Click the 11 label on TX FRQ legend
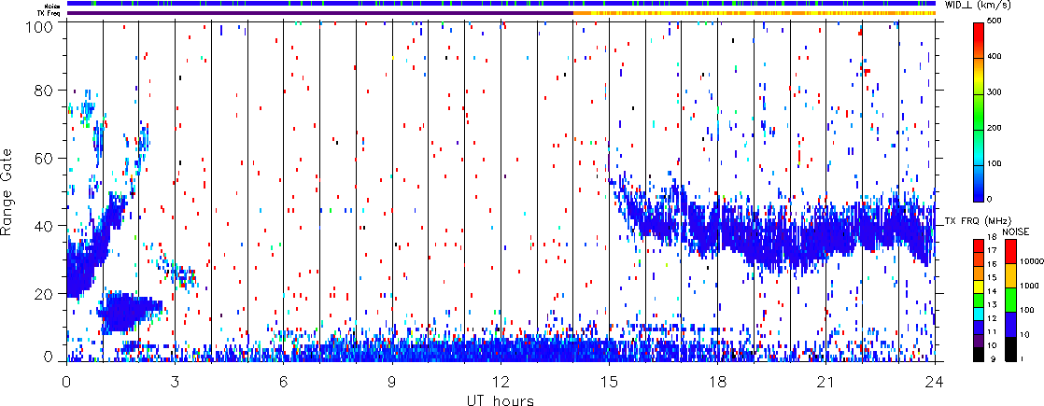Viewport: 1044px width, 406px height. (992, 332)
